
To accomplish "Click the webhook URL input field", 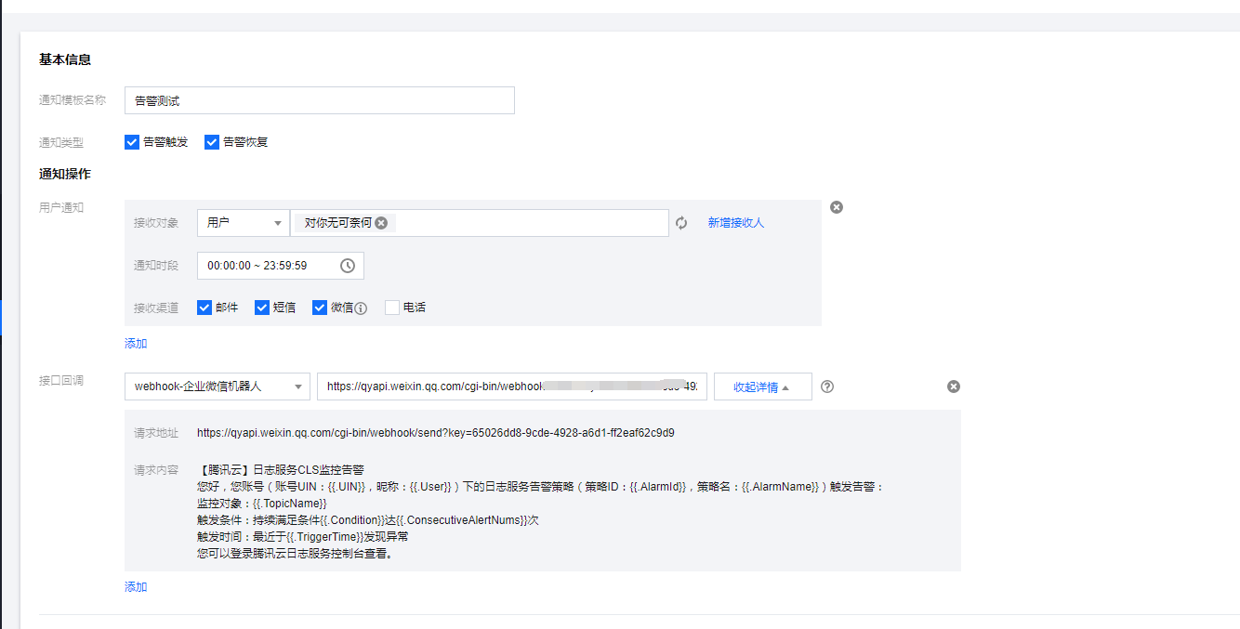I will coord(512,387).
